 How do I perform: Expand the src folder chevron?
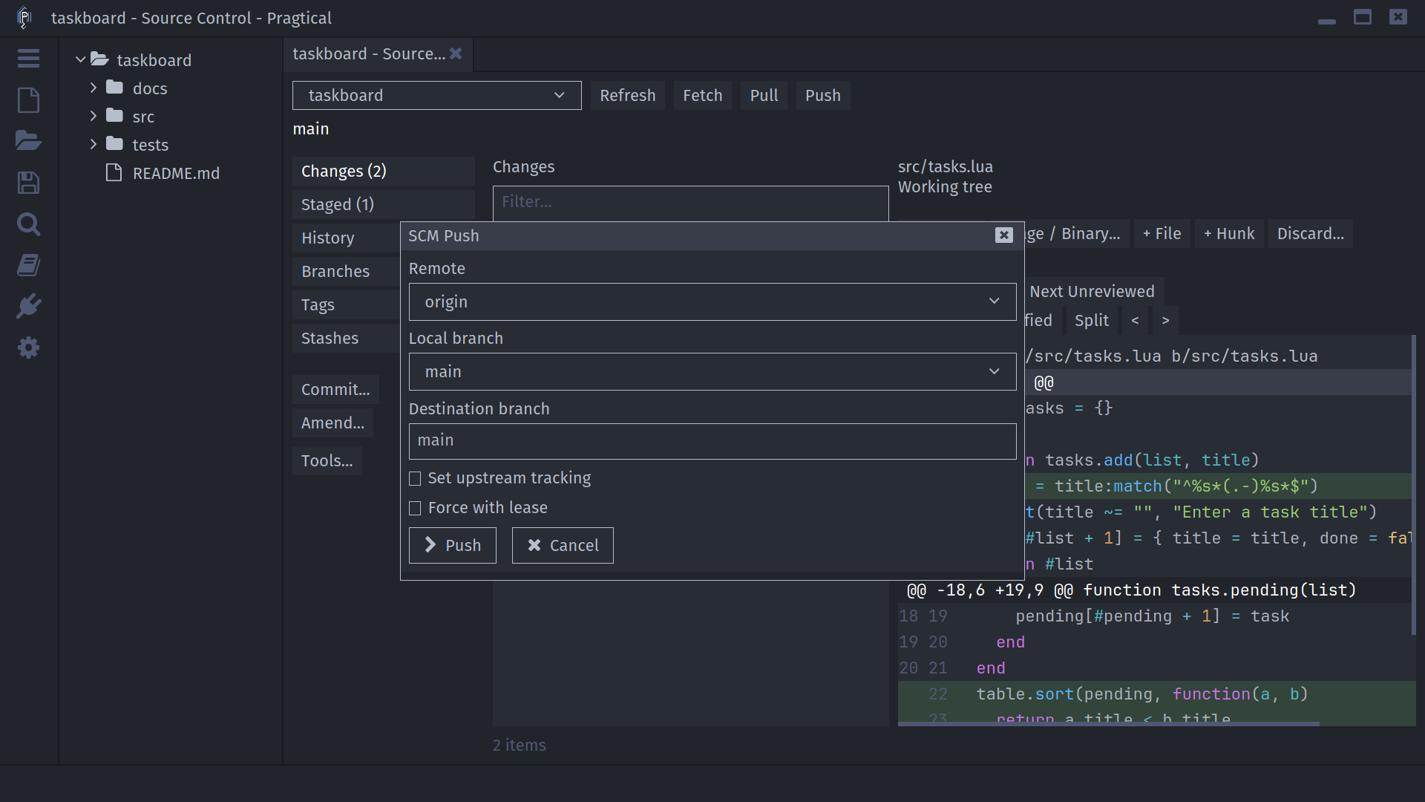93,116
